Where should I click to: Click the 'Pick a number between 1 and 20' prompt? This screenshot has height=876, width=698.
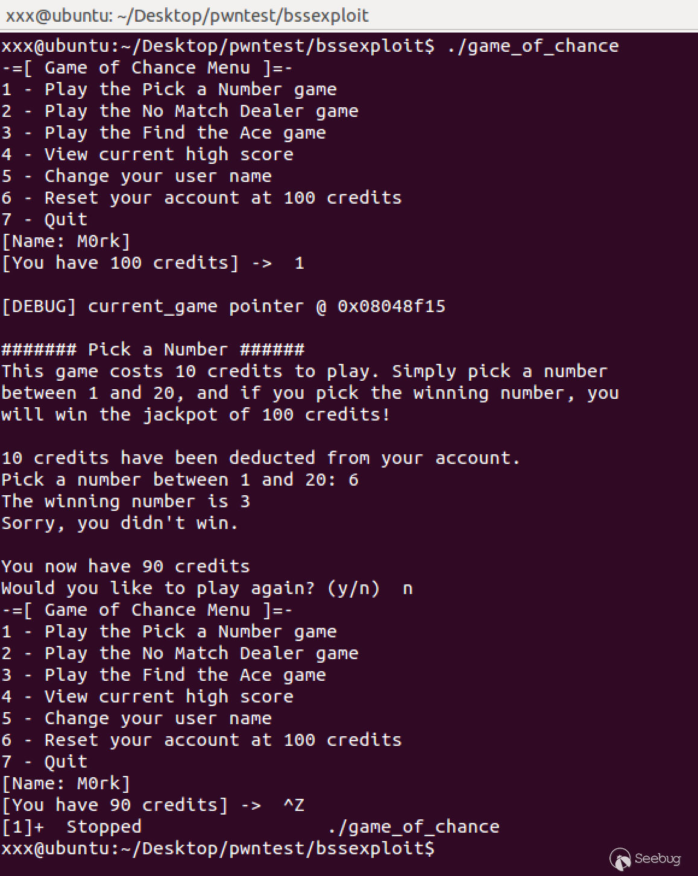pyautogui.click(x=174, y=480)
